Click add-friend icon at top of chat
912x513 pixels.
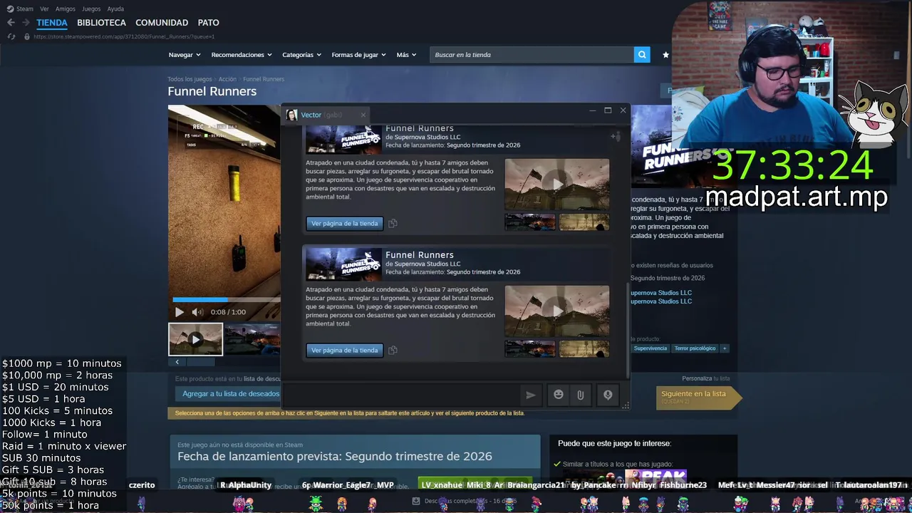click(x=616, y=136)
